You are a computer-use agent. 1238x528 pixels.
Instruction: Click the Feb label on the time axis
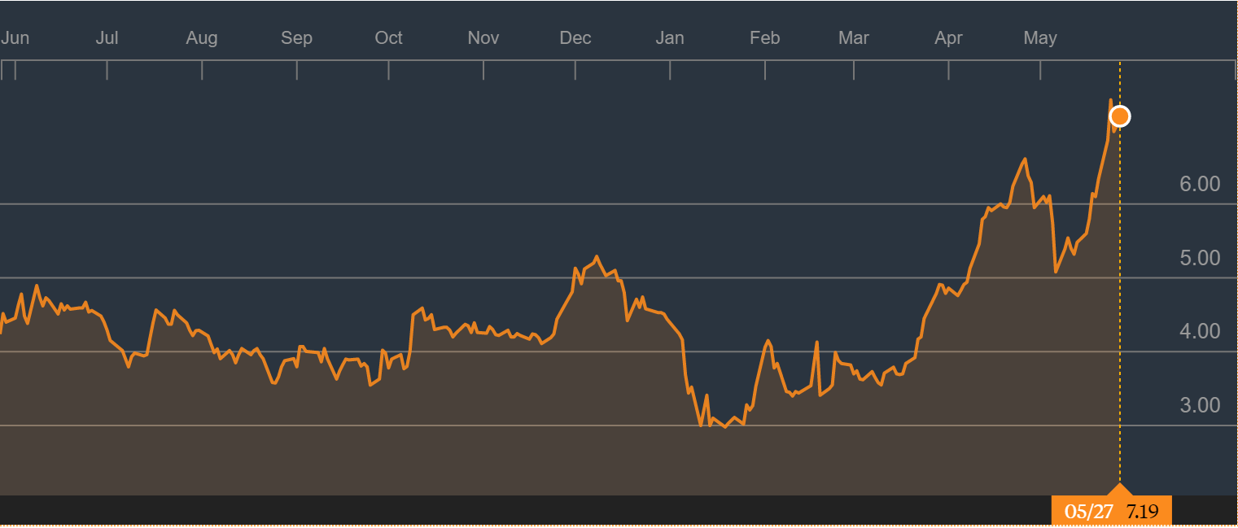(x=764, y=37)
